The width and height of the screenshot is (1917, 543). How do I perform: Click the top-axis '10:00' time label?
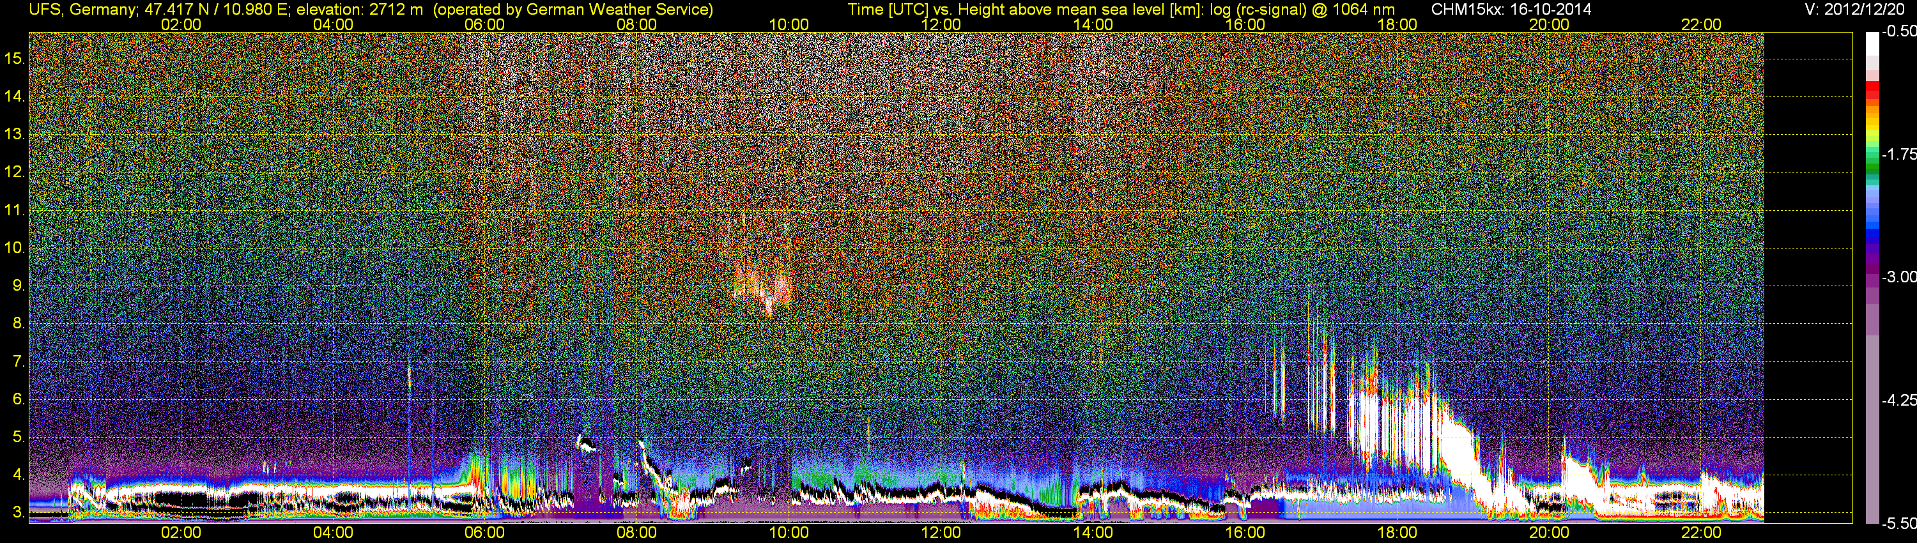click(x=789, y=24)
